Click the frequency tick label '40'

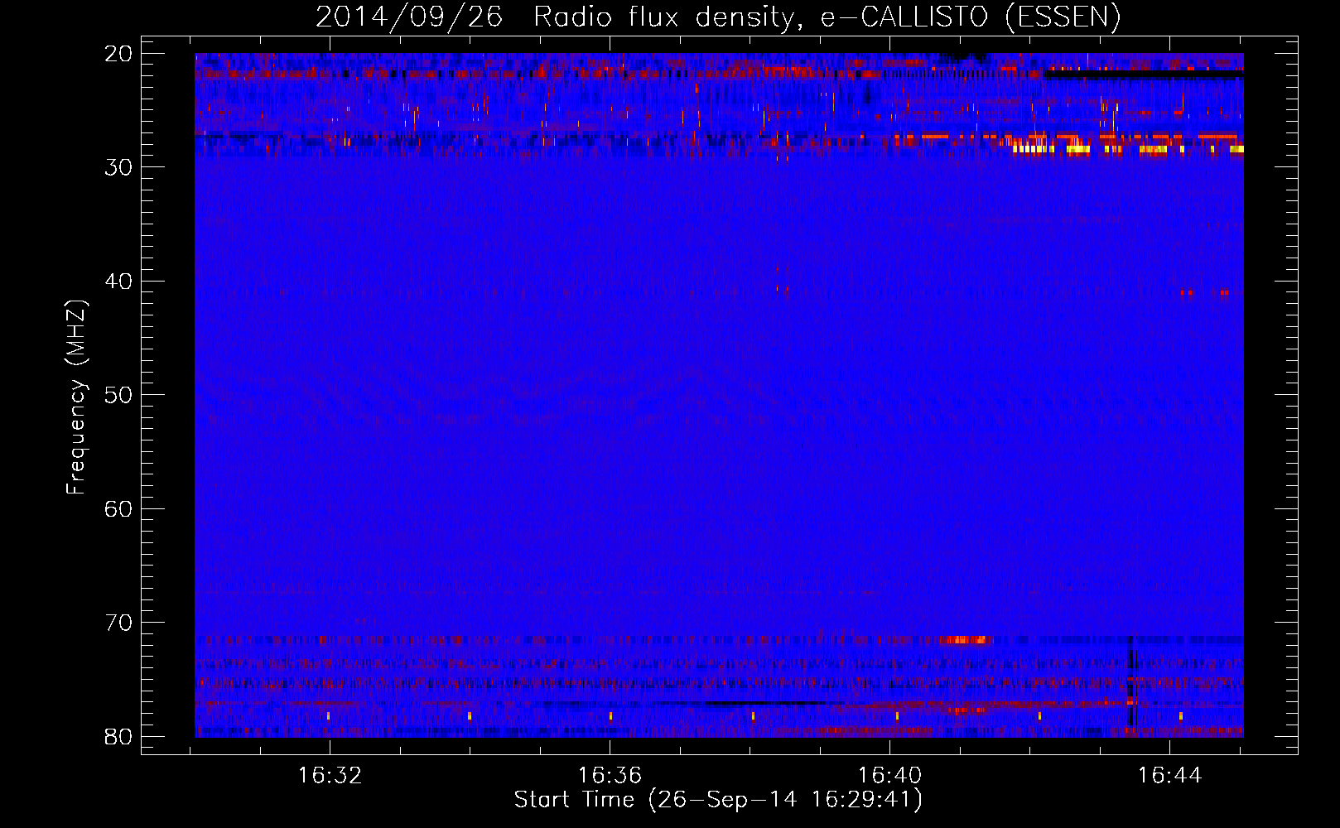[x=119, y=281]
